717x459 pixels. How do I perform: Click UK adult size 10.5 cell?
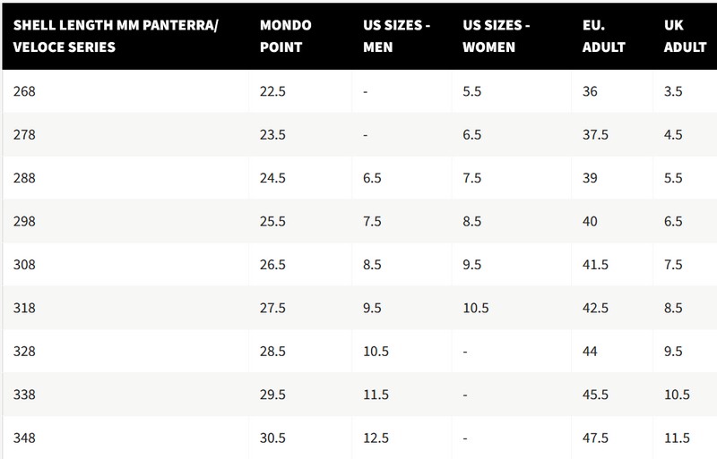[677, 395]
